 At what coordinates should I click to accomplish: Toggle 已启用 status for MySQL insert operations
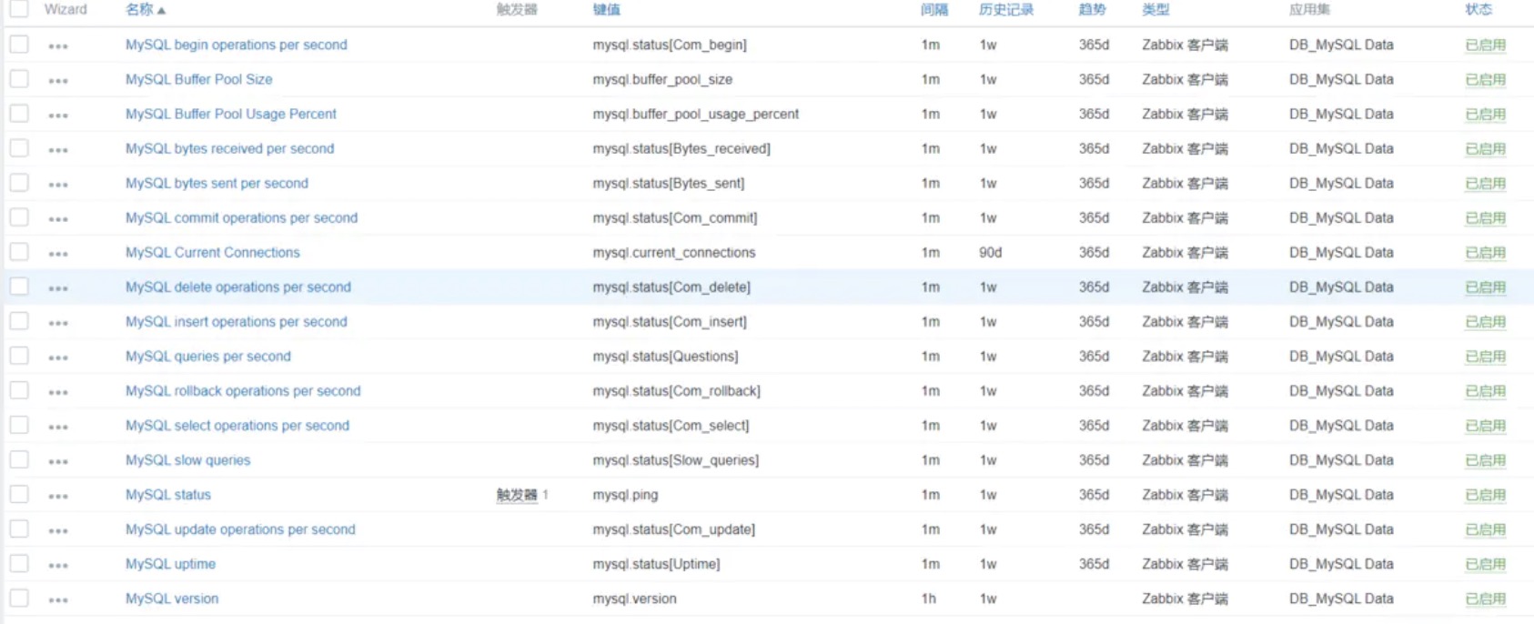coord(1485,322)
